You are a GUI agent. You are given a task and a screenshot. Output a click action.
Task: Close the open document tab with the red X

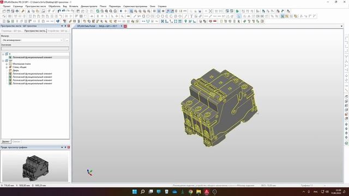tap(125, 26)
